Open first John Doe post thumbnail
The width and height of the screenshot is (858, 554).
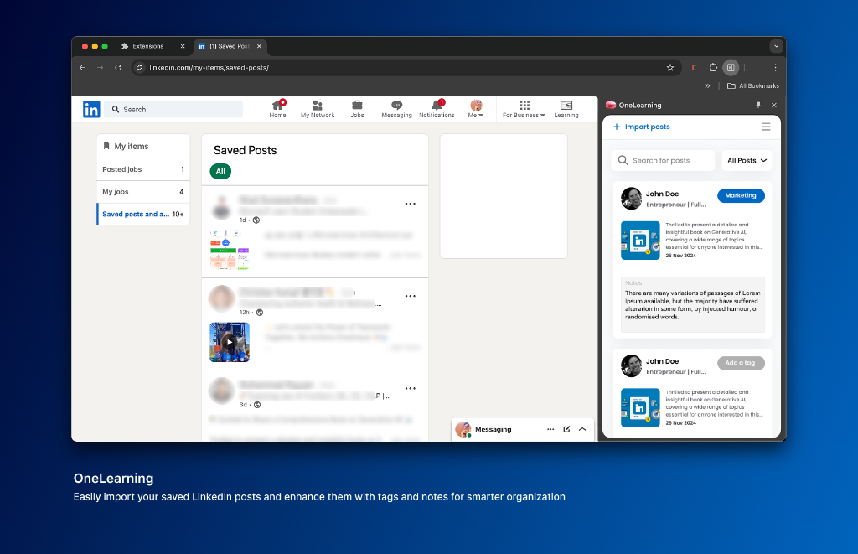tap(641, 241)
